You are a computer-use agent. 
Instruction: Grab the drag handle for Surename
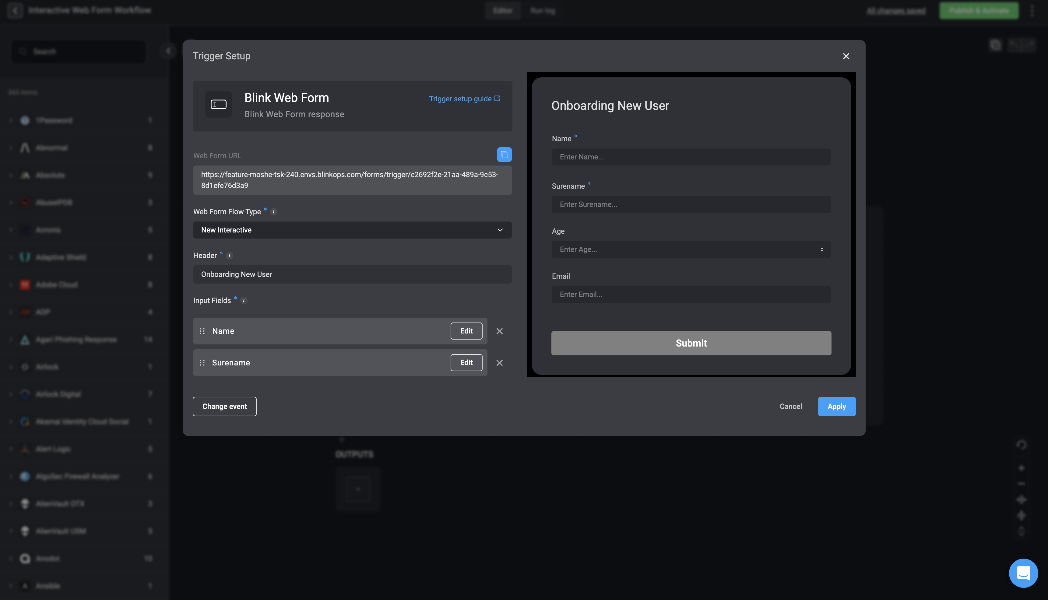pyautogui.click(x=202, y=363)
